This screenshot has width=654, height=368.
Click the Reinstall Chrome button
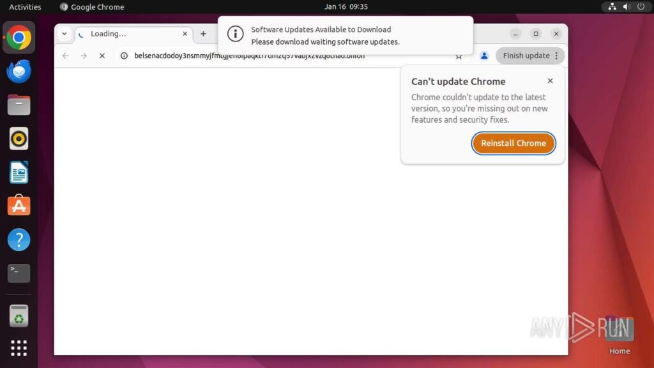pyautogui.click(x=513, y=143)
